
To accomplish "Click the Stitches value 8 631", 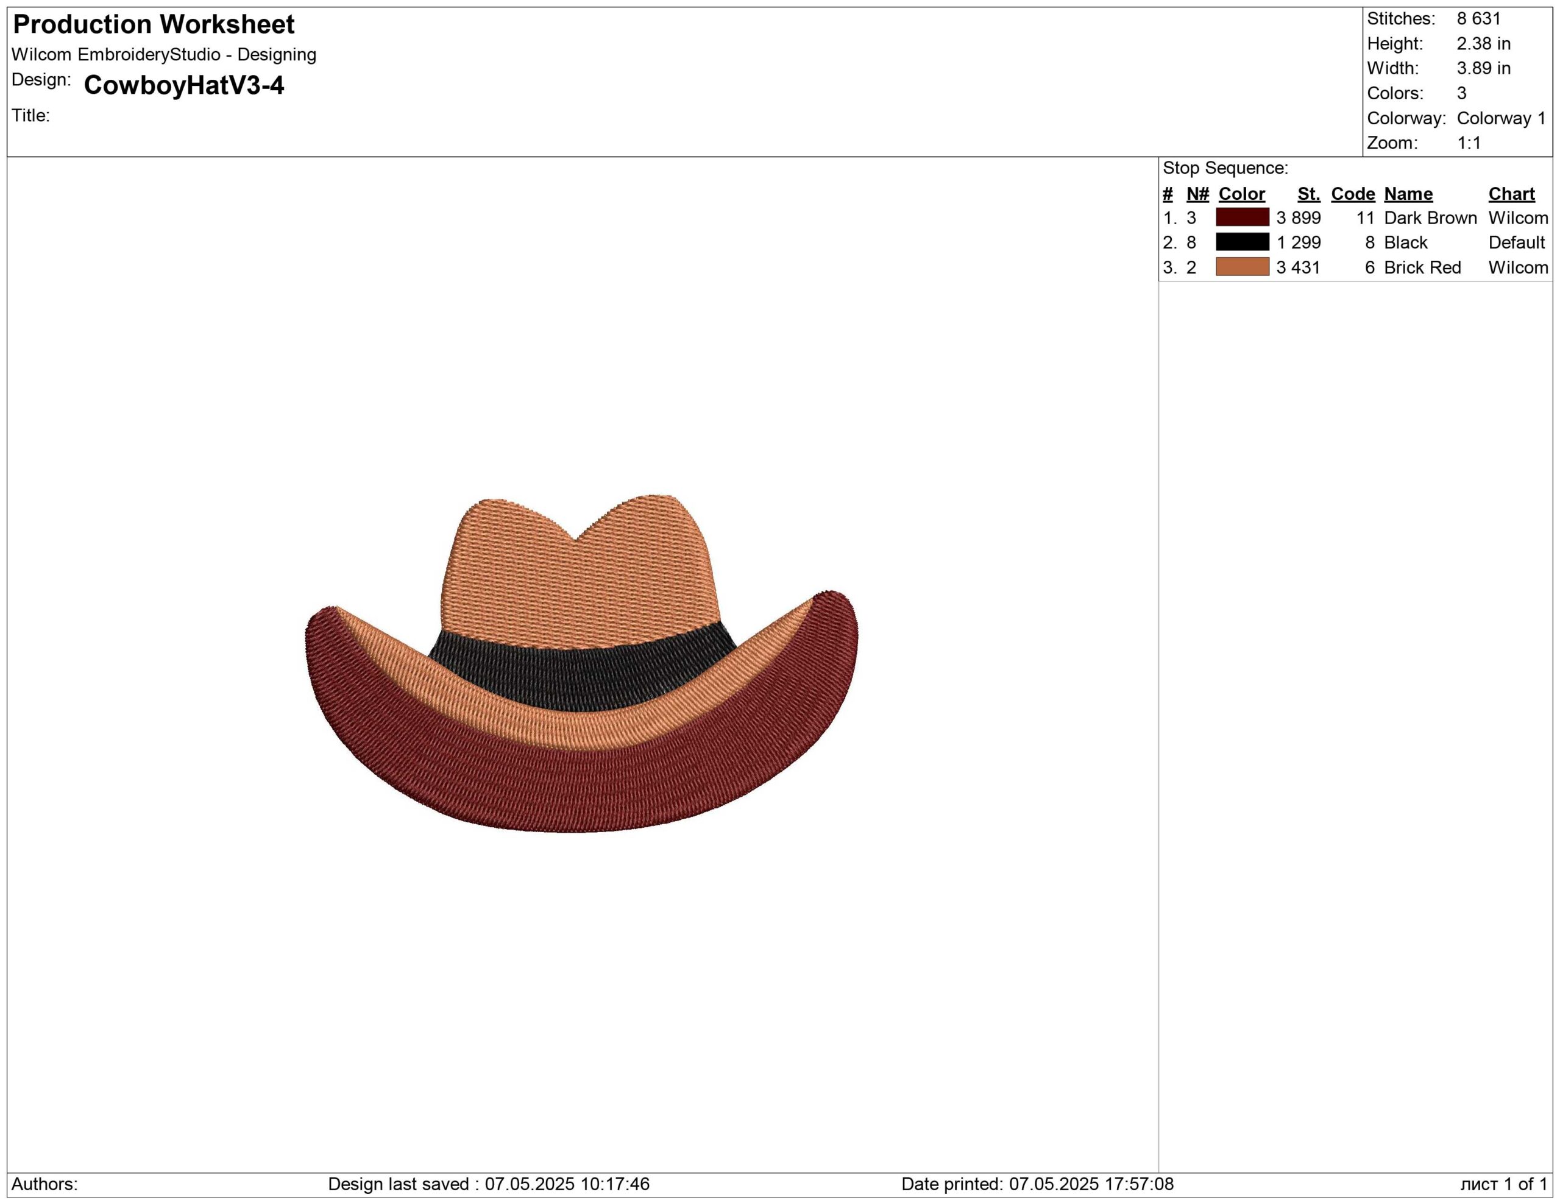I will (x=1478, y=18).
